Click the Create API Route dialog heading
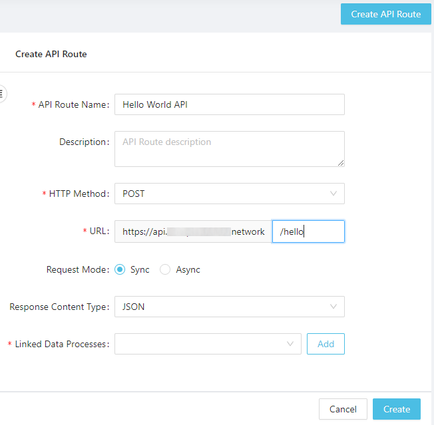The image size is (434, 425). pyautogui.click(x=51, y=54)
